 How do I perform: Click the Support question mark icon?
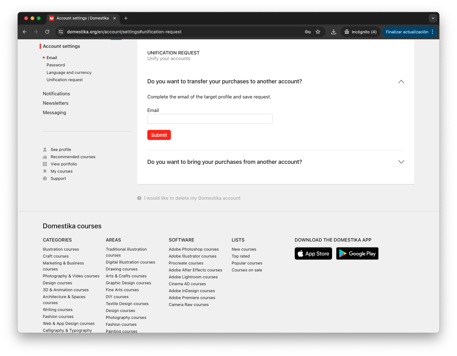click(45, 179)
